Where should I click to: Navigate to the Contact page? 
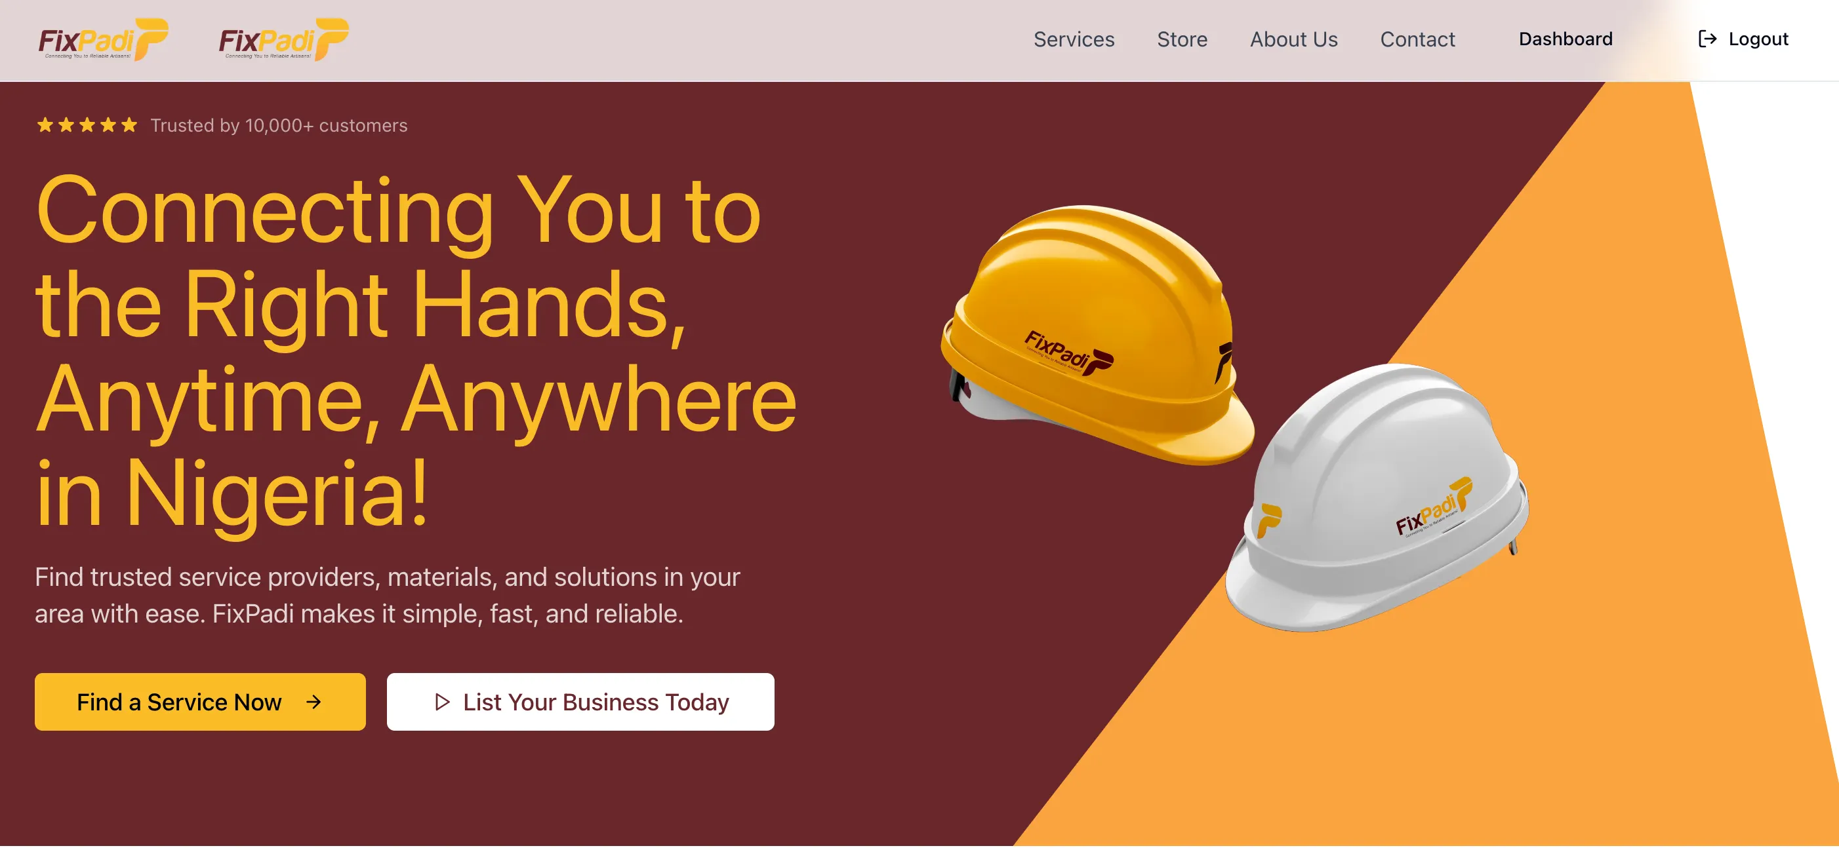1417,39
